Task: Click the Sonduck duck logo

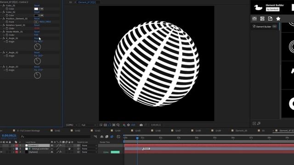Action: [x=258, y=7]
